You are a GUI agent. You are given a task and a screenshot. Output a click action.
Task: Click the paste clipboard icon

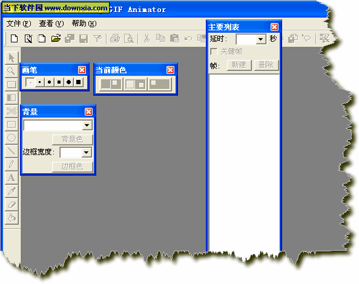point(174,39)
